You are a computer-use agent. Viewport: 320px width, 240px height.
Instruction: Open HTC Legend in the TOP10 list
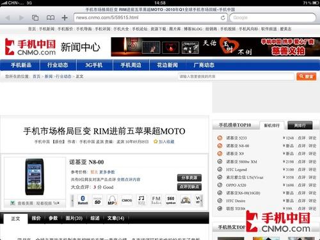pos(236,170)
